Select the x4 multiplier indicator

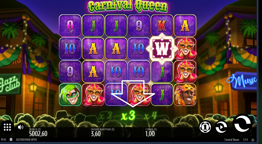(151, 115)
